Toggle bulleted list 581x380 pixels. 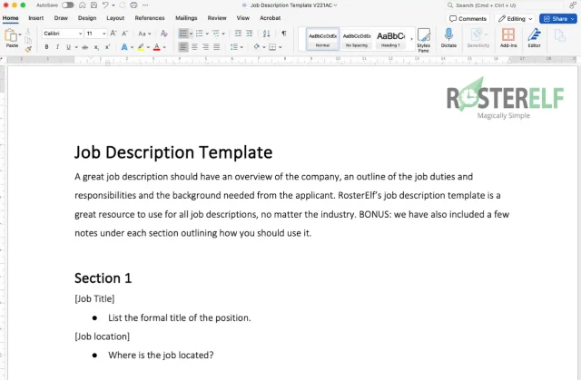tap(183, 34)
